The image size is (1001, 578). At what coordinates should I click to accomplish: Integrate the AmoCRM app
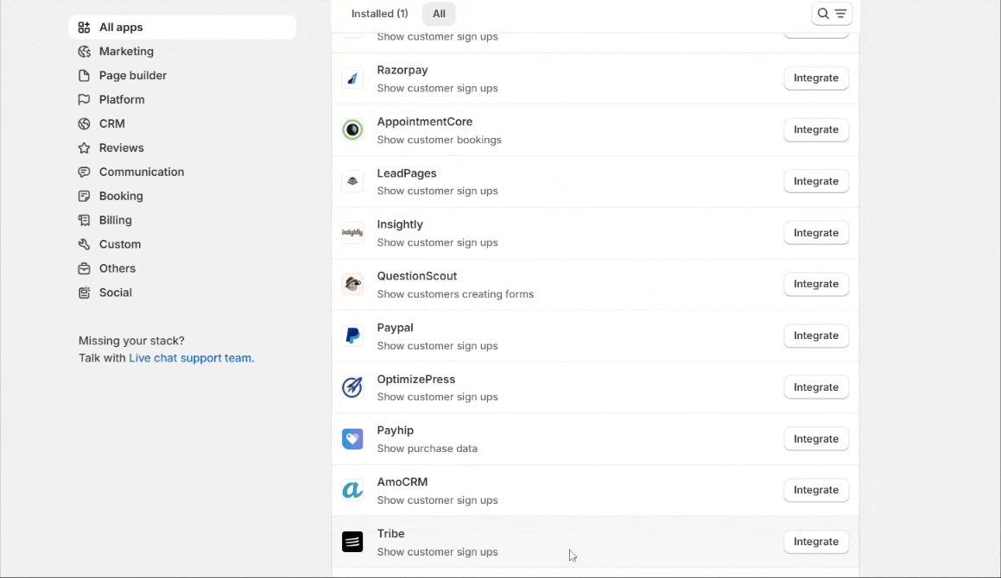tap(816, 490)
